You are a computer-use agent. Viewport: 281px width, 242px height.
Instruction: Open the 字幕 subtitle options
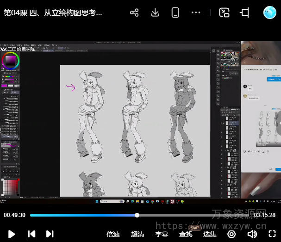162,234
